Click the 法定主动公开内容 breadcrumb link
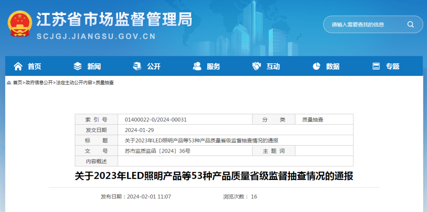 pyautogui.click(x=74, y=83)
